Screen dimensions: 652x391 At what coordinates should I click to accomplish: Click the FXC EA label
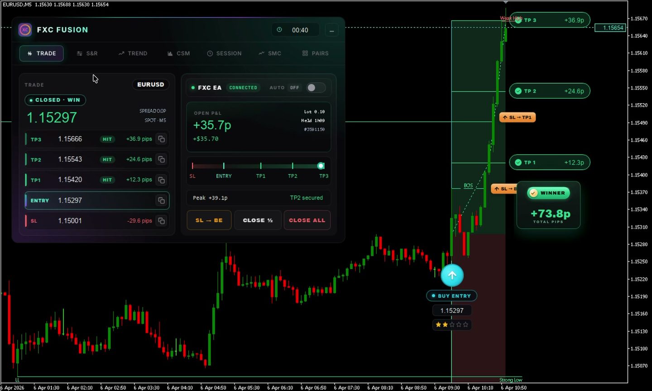tap(210, 88)
